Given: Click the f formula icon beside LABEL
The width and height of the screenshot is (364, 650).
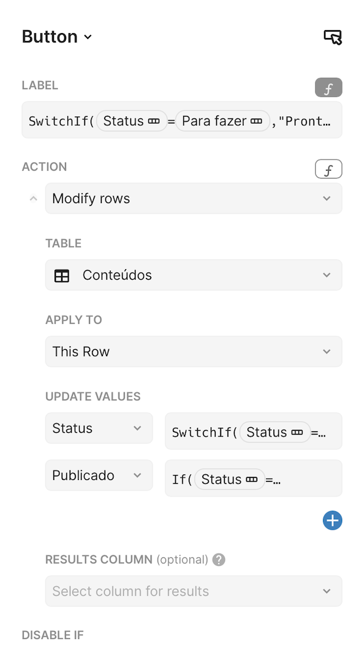Looking at the screenshot, I should point(328,87).
